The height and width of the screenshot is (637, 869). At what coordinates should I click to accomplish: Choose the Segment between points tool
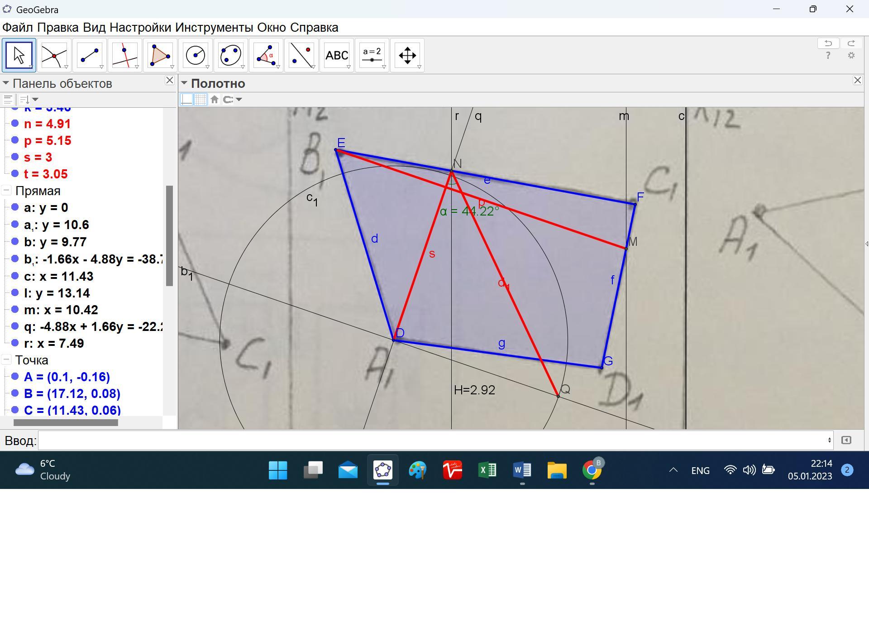(89, 55)
